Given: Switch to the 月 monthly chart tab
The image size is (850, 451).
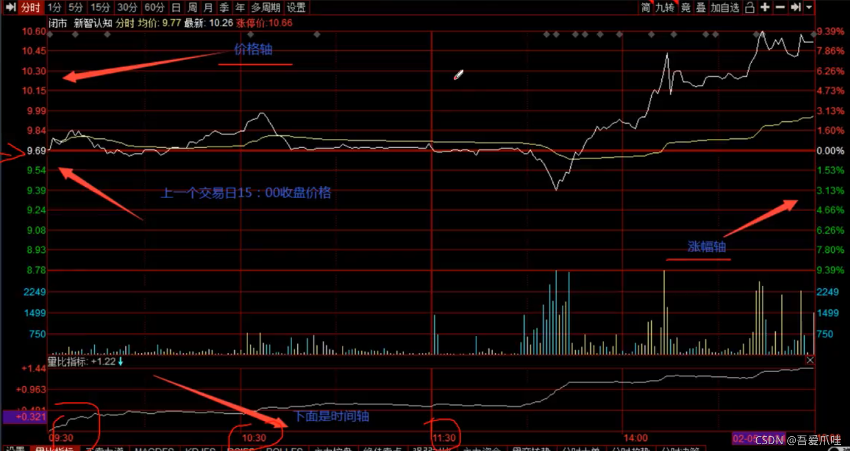Looking at the screenshot, I should pos(209,7).
